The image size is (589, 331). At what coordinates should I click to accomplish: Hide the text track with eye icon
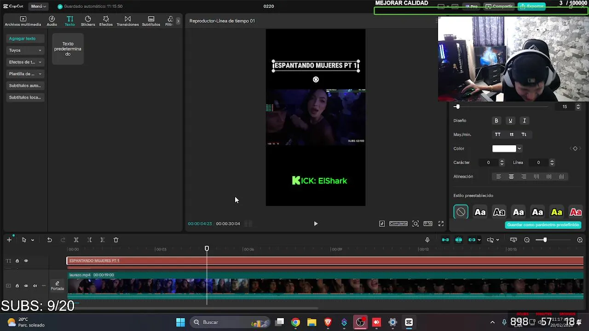click(x=26, y=261)
